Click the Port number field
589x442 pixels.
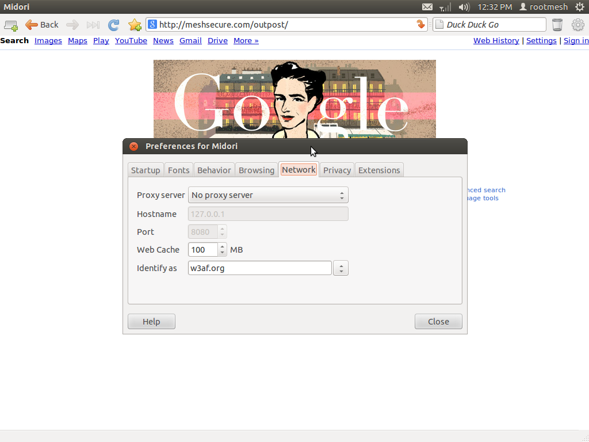[x=203, y=232]
